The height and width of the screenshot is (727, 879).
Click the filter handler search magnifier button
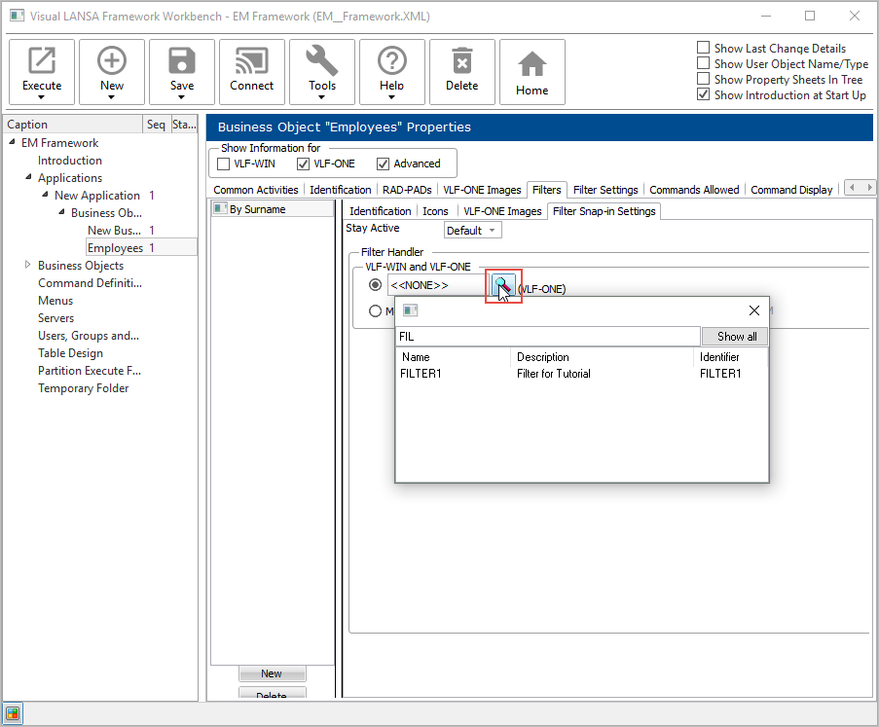pyautogui.click(x=502, y=285)
